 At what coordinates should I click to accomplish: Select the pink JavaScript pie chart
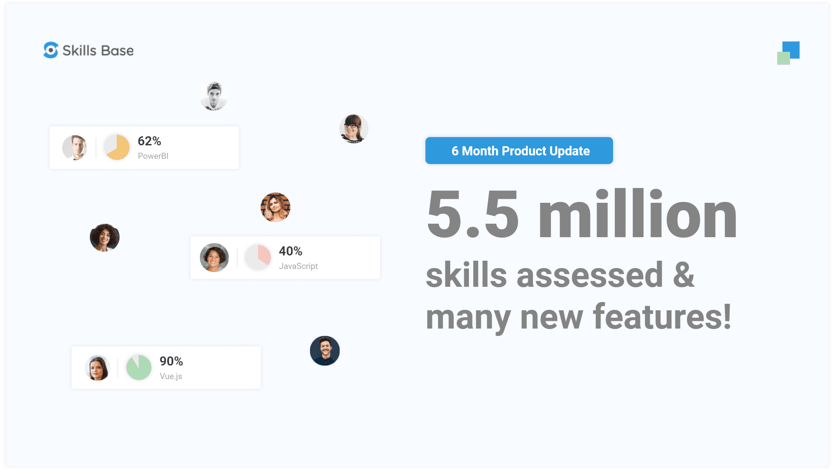coord(258,257)
